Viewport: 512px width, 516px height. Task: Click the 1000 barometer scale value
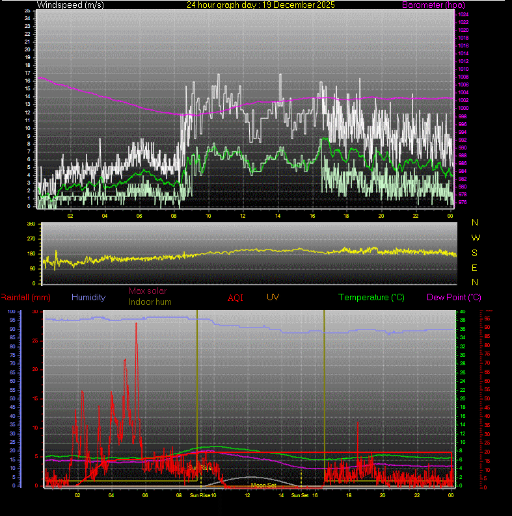[463, 108]
